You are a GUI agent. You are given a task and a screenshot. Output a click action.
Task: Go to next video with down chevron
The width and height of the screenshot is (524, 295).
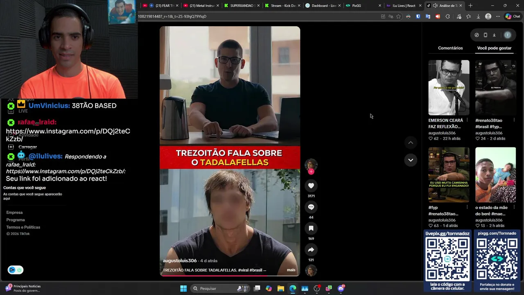[411, 160]
